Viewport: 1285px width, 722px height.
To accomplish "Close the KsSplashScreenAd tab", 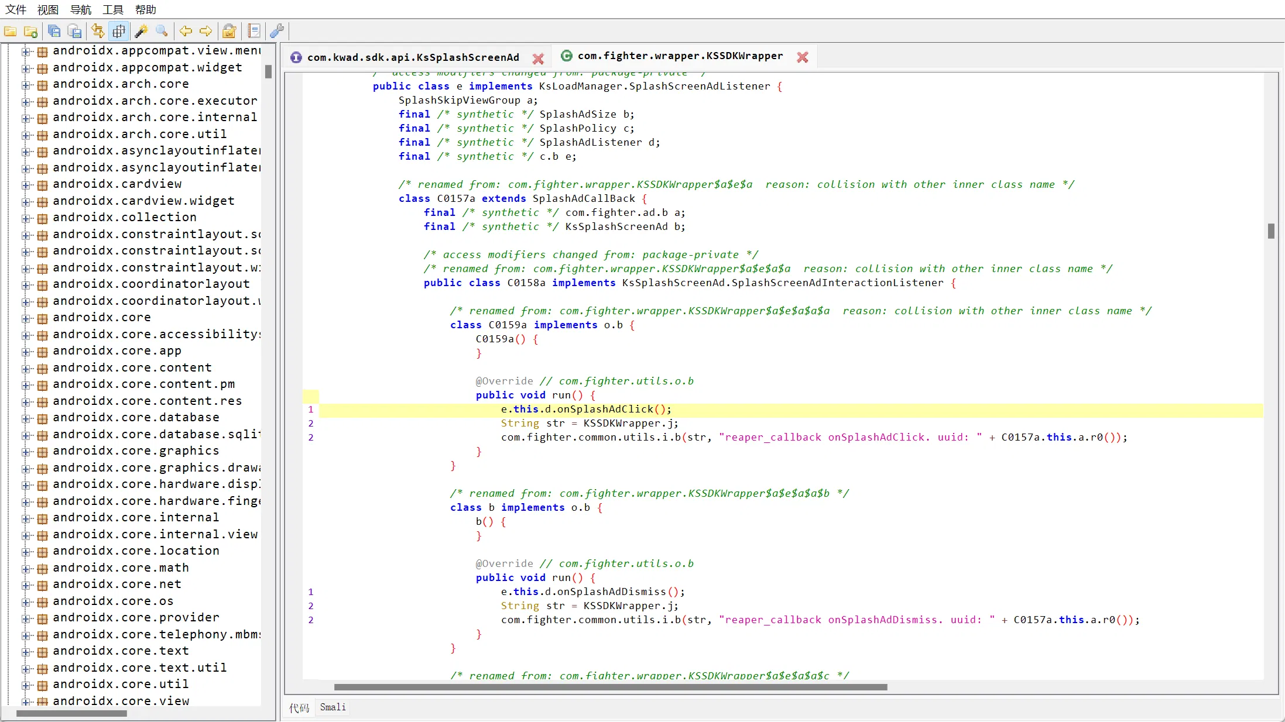I will click(x=538, y=58).
